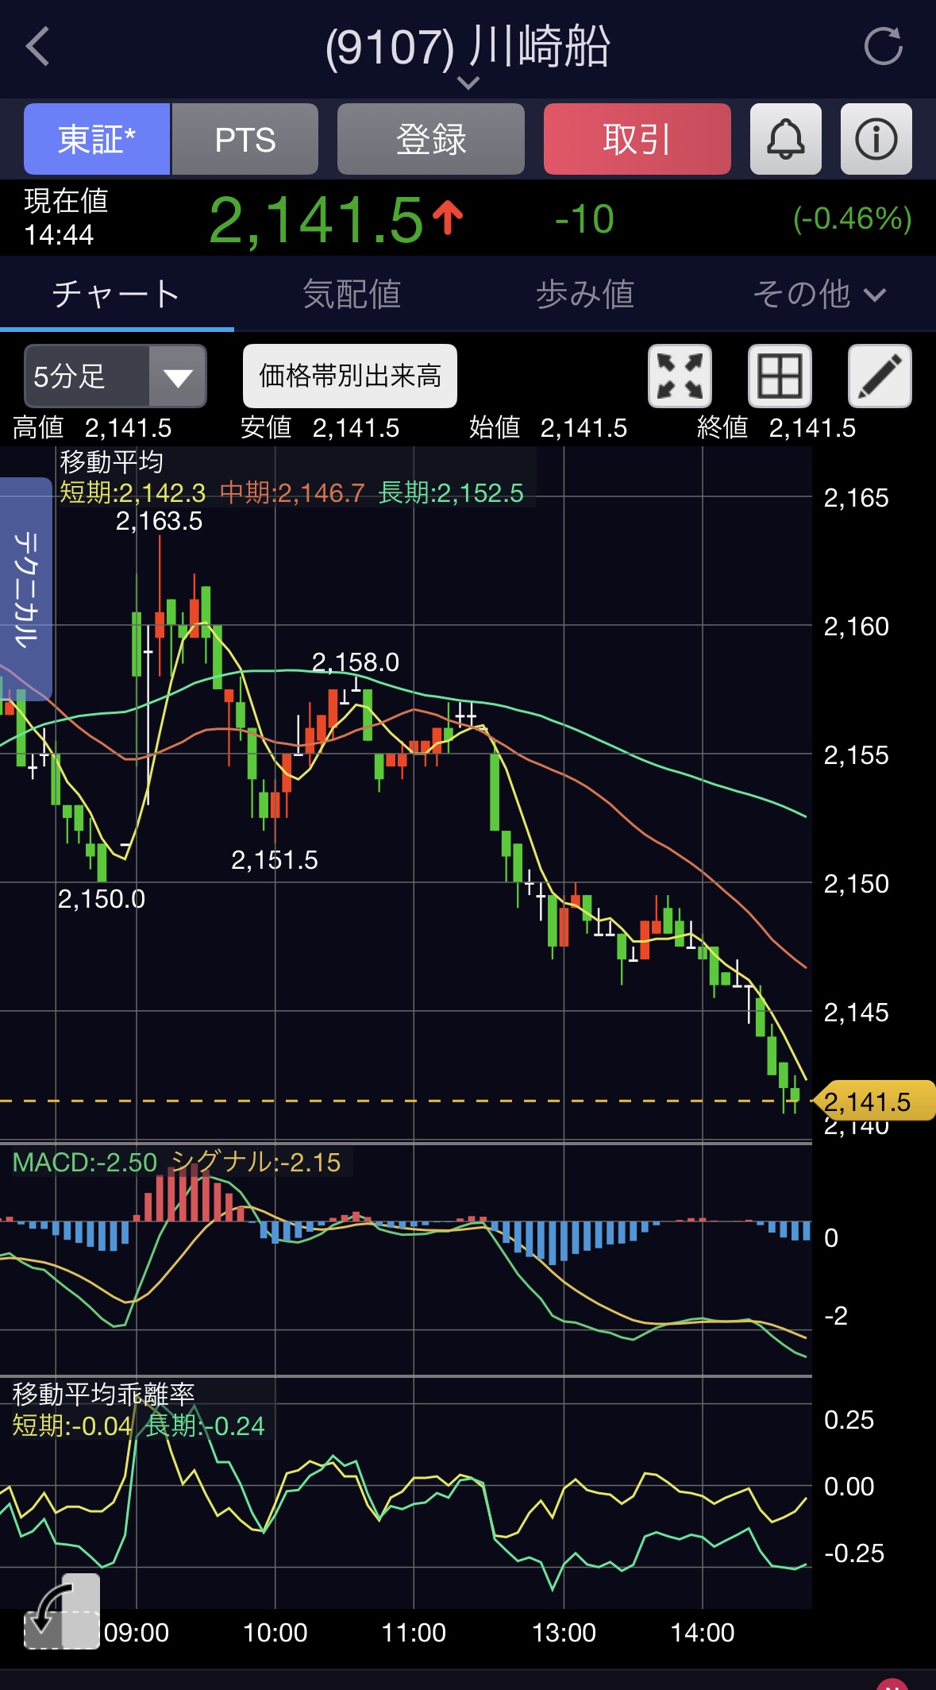
Task: Tap the back arrow icon
Action: pyautogui.click(x=38, y=46)
